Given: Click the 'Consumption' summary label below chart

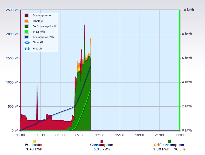Looking at the screenshot, I should point(102,145).
